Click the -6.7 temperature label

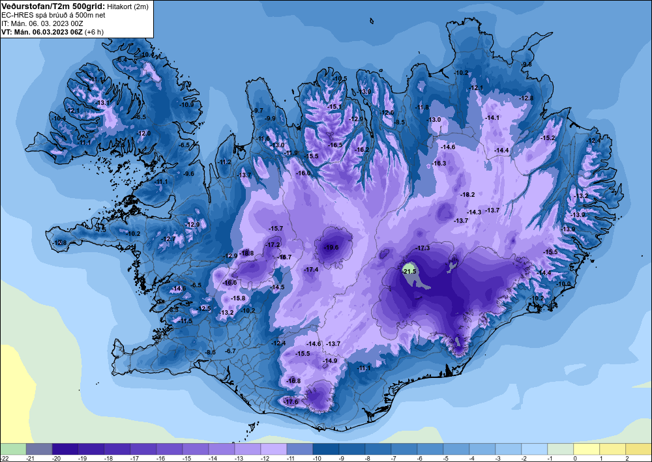tap(230, 351)
